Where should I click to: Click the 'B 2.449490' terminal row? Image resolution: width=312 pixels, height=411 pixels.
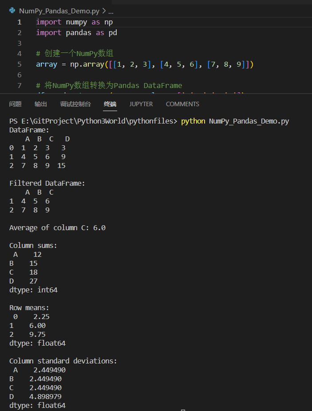36,379
